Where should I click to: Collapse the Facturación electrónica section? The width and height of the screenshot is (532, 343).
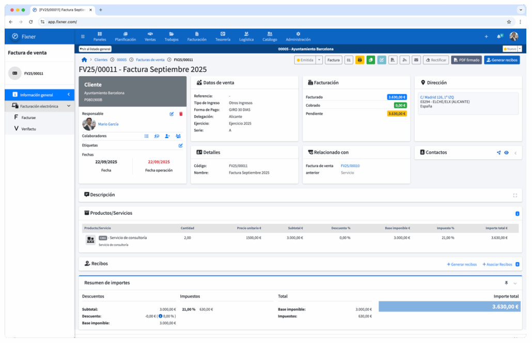click(x=69, y=106)
